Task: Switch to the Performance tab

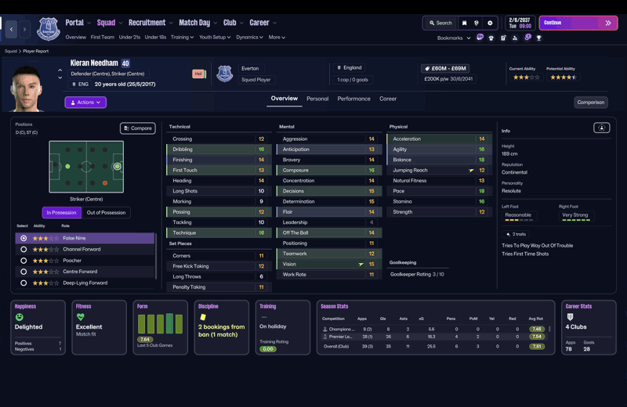Action: (x=354, y=99)
